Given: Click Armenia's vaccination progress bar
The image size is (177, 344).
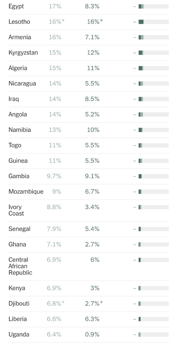Looking at the screenshot, I should pos(153,37).
